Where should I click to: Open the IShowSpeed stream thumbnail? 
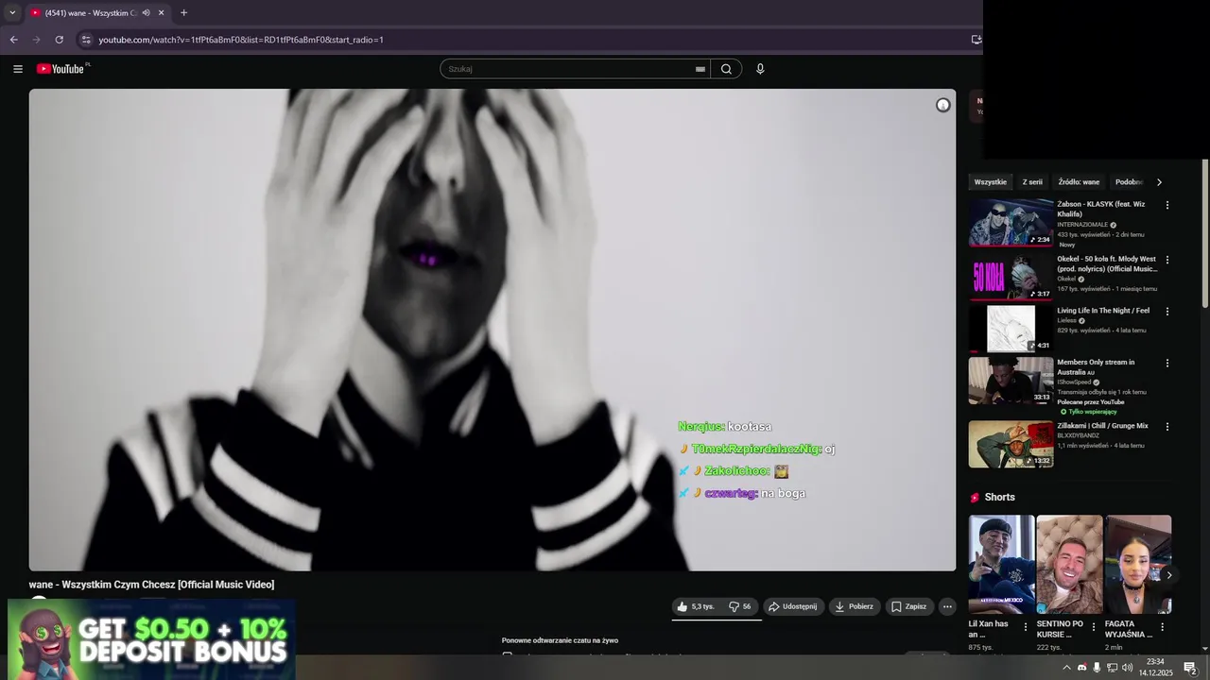pyautogui.click(x=1011, y=380)
